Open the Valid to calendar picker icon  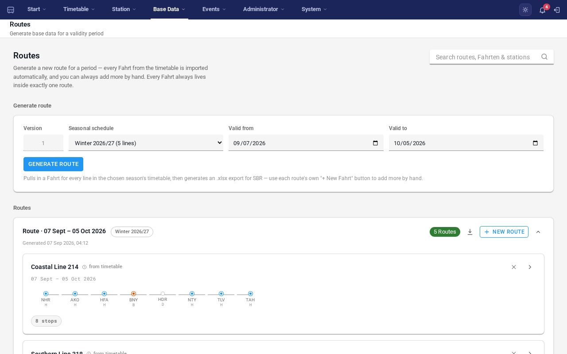click(535, 143)
